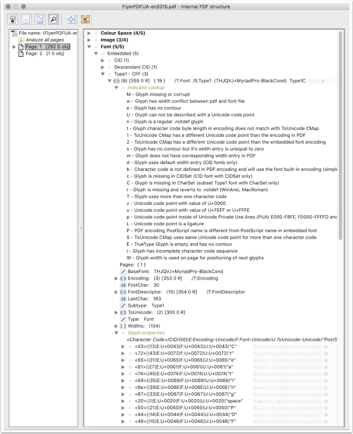
Task: Click 'L - Unicode code point is a ligature'
Action: [165, 224]
